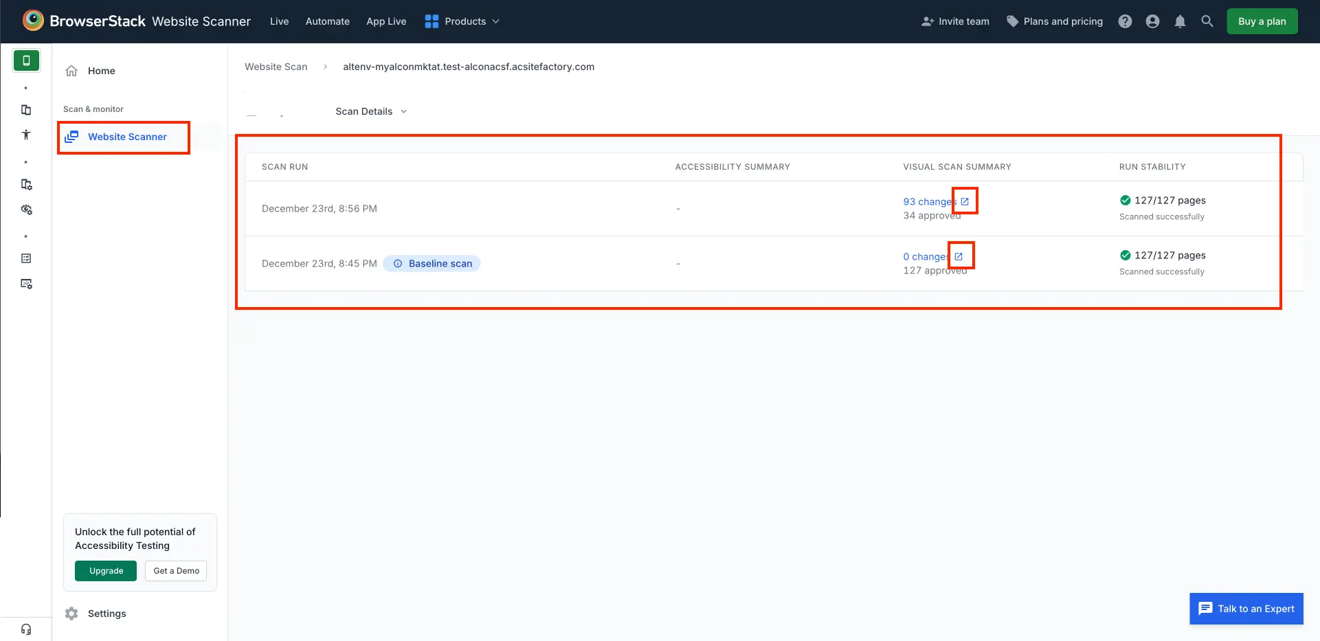Open the 0 changes link

click(x=927, y=256)
